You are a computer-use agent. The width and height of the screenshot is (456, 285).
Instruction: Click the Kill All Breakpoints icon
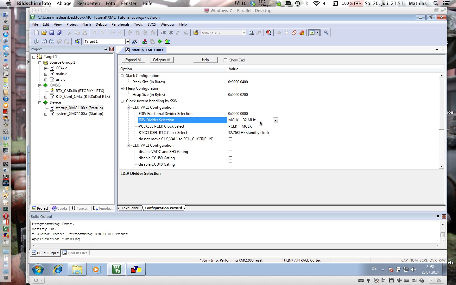coord(302,33)
